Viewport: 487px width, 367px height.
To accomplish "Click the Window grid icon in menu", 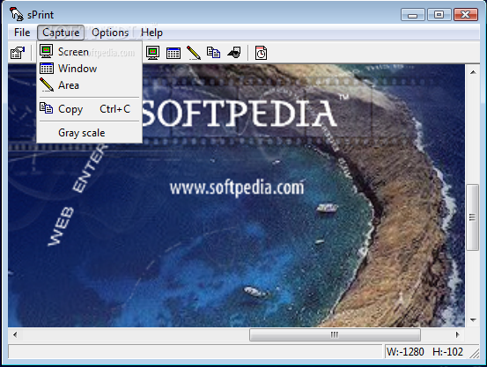I will pos(47,69).
